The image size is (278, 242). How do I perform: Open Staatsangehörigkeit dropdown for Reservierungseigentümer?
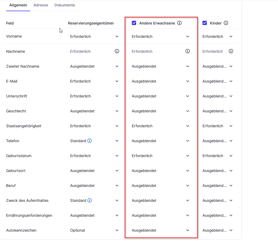coord(94,126)
